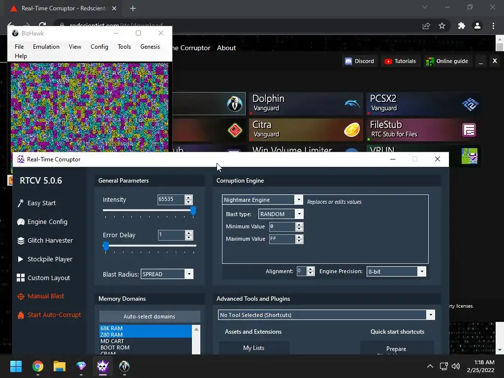The width and height of the screenshot is (504, 378).
Task: Select MD CART memory domain
Action: [146, 341]
